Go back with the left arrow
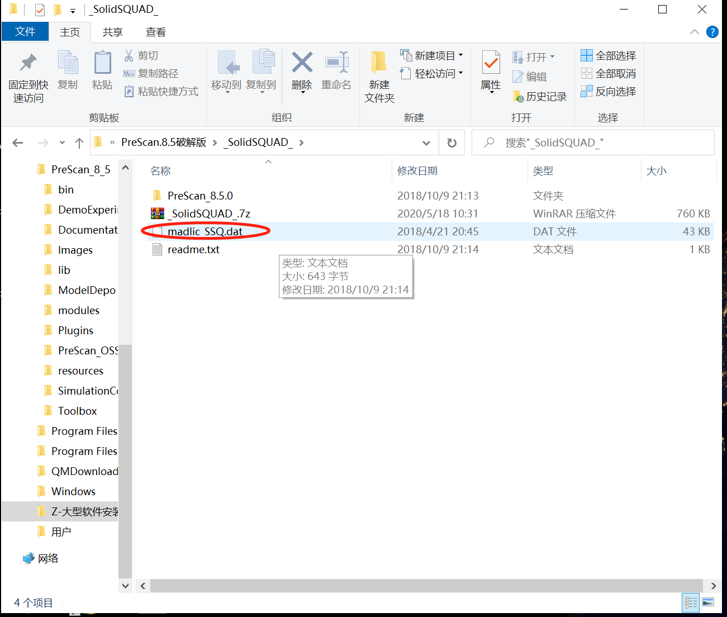727x617 pixels. [x=18, y=143]
